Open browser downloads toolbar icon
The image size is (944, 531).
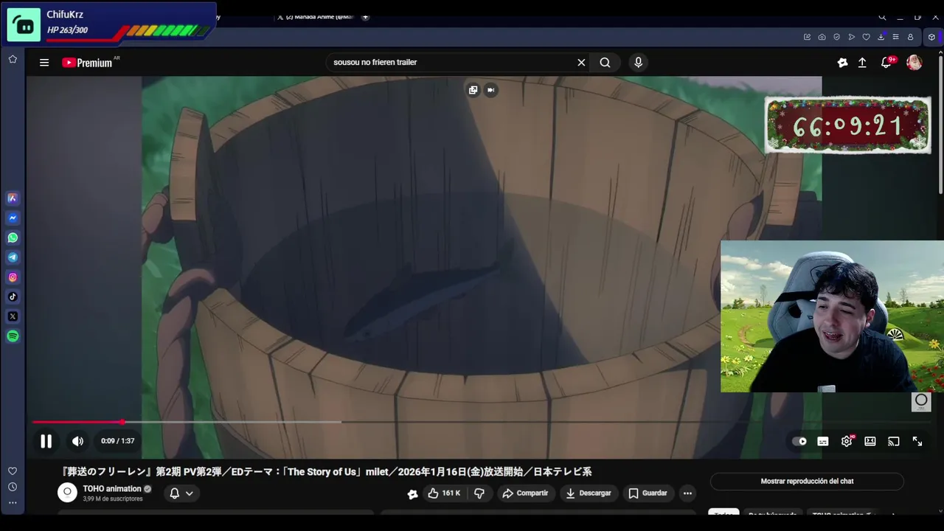click(881, 37)
